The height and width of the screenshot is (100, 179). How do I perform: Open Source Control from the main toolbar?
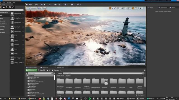pyautogui.click(x=30, y=4)
